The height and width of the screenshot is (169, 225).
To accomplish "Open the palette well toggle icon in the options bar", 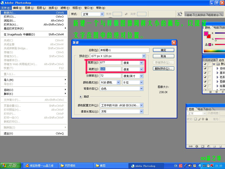I will (x=180, y=14).
